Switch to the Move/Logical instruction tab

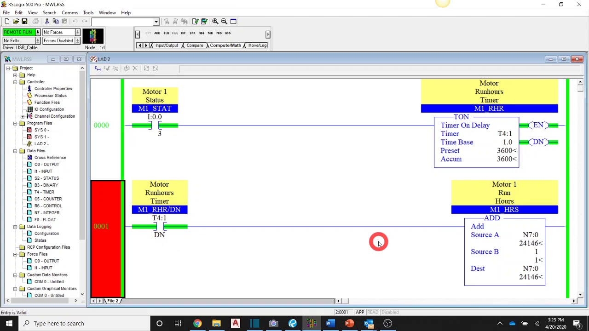[257, 45]
